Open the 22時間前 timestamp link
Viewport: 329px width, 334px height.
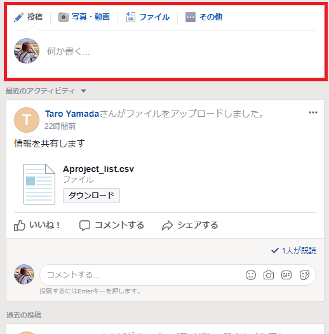(x=60, y=126)
